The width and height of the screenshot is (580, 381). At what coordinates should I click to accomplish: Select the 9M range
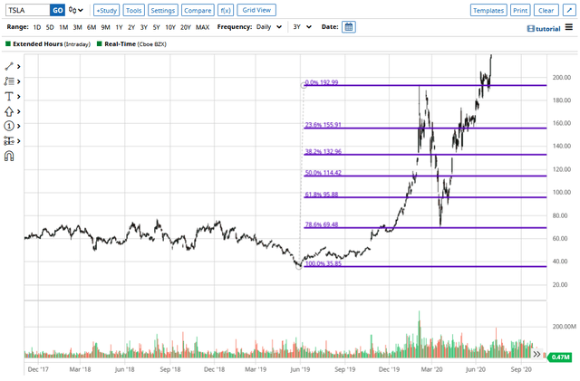[x=105, y=27]
